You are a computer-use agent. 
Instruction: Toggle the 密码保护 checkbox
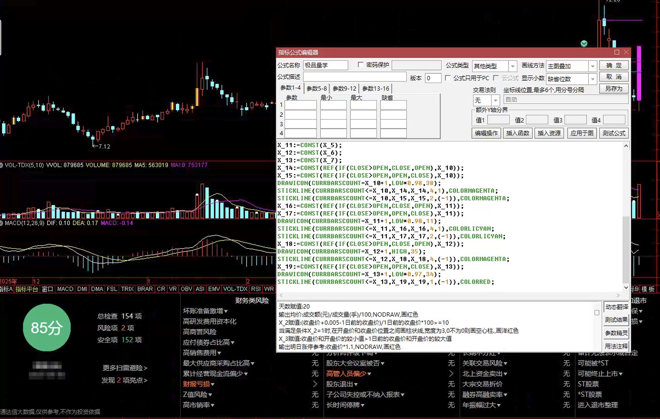(x=360, y=65)
